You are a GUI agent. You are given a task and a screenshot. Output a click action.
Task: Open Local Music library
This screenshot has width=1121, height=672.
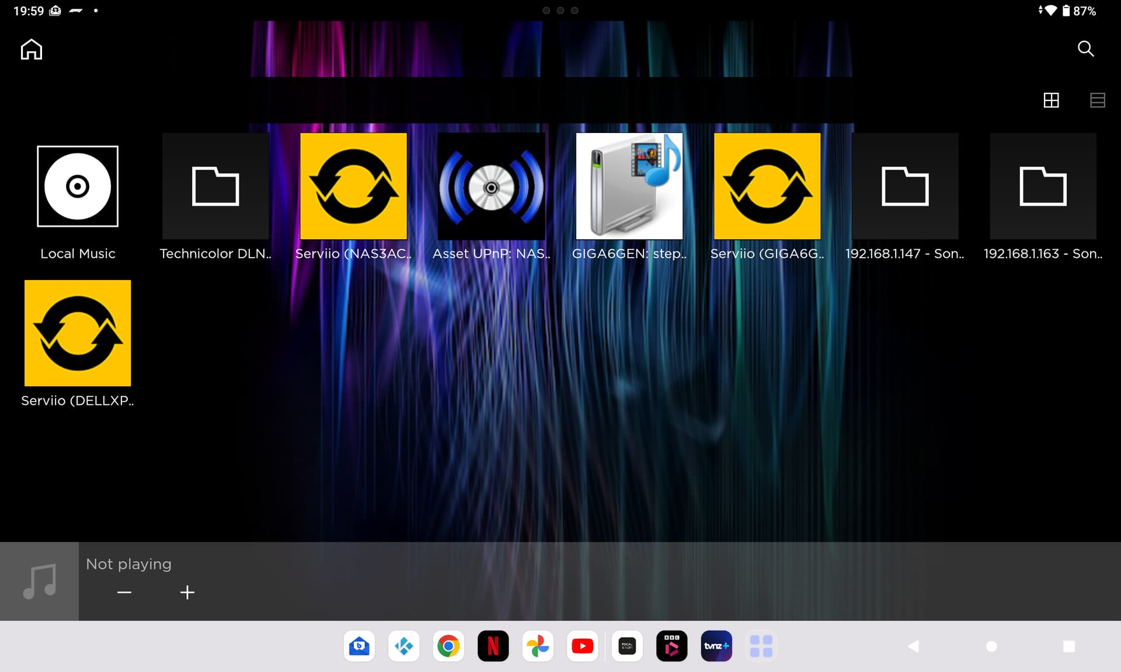tap(78, 187)
